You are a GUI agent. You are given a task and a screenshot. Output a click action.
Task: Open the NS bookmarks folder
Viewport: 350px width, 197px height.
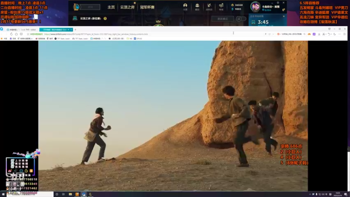129,39
